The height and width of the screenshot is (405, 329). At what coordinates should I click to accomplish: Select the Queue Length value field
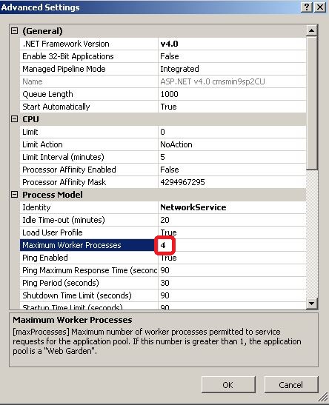point(232,94)
